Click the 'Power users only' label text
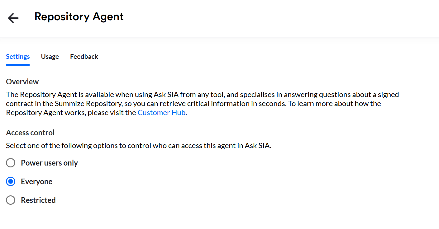Image resolution: width=439 pixels, height=229 pixels. (x=49, y=163)
